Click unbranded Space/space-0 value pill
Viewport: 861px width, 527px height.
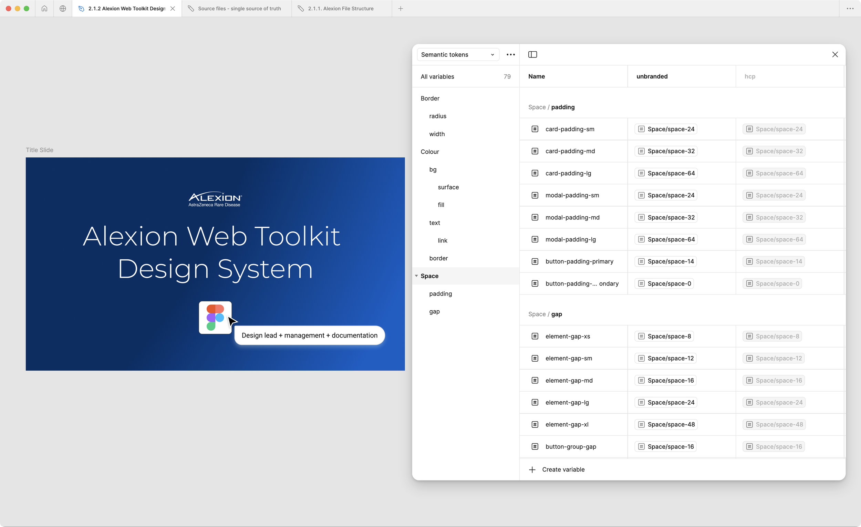click(664, 283)
